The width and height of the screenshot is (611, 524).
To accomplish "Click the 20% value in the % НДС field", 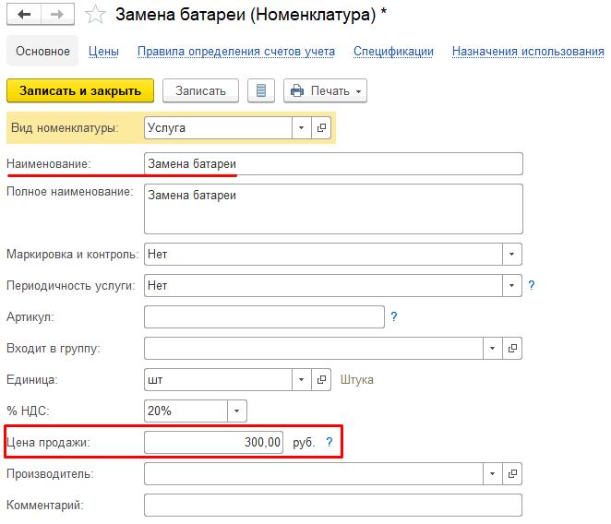I will pyautogui.click(x=160, y=411).
